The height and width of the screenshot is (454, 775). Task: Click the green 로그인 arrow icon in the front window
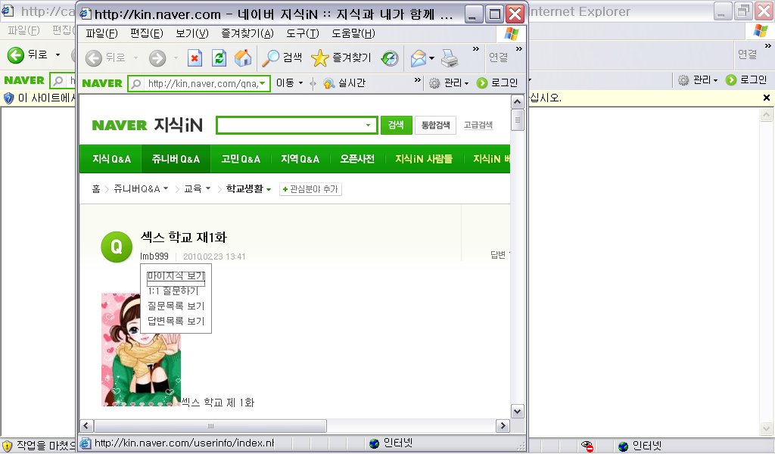point(482,83)
